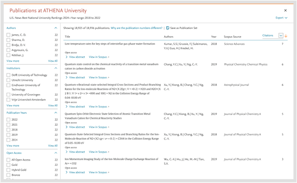This screenshot has width=297, height=183.
Task: Check the All Open Access filter
Action: pos(9,160)
